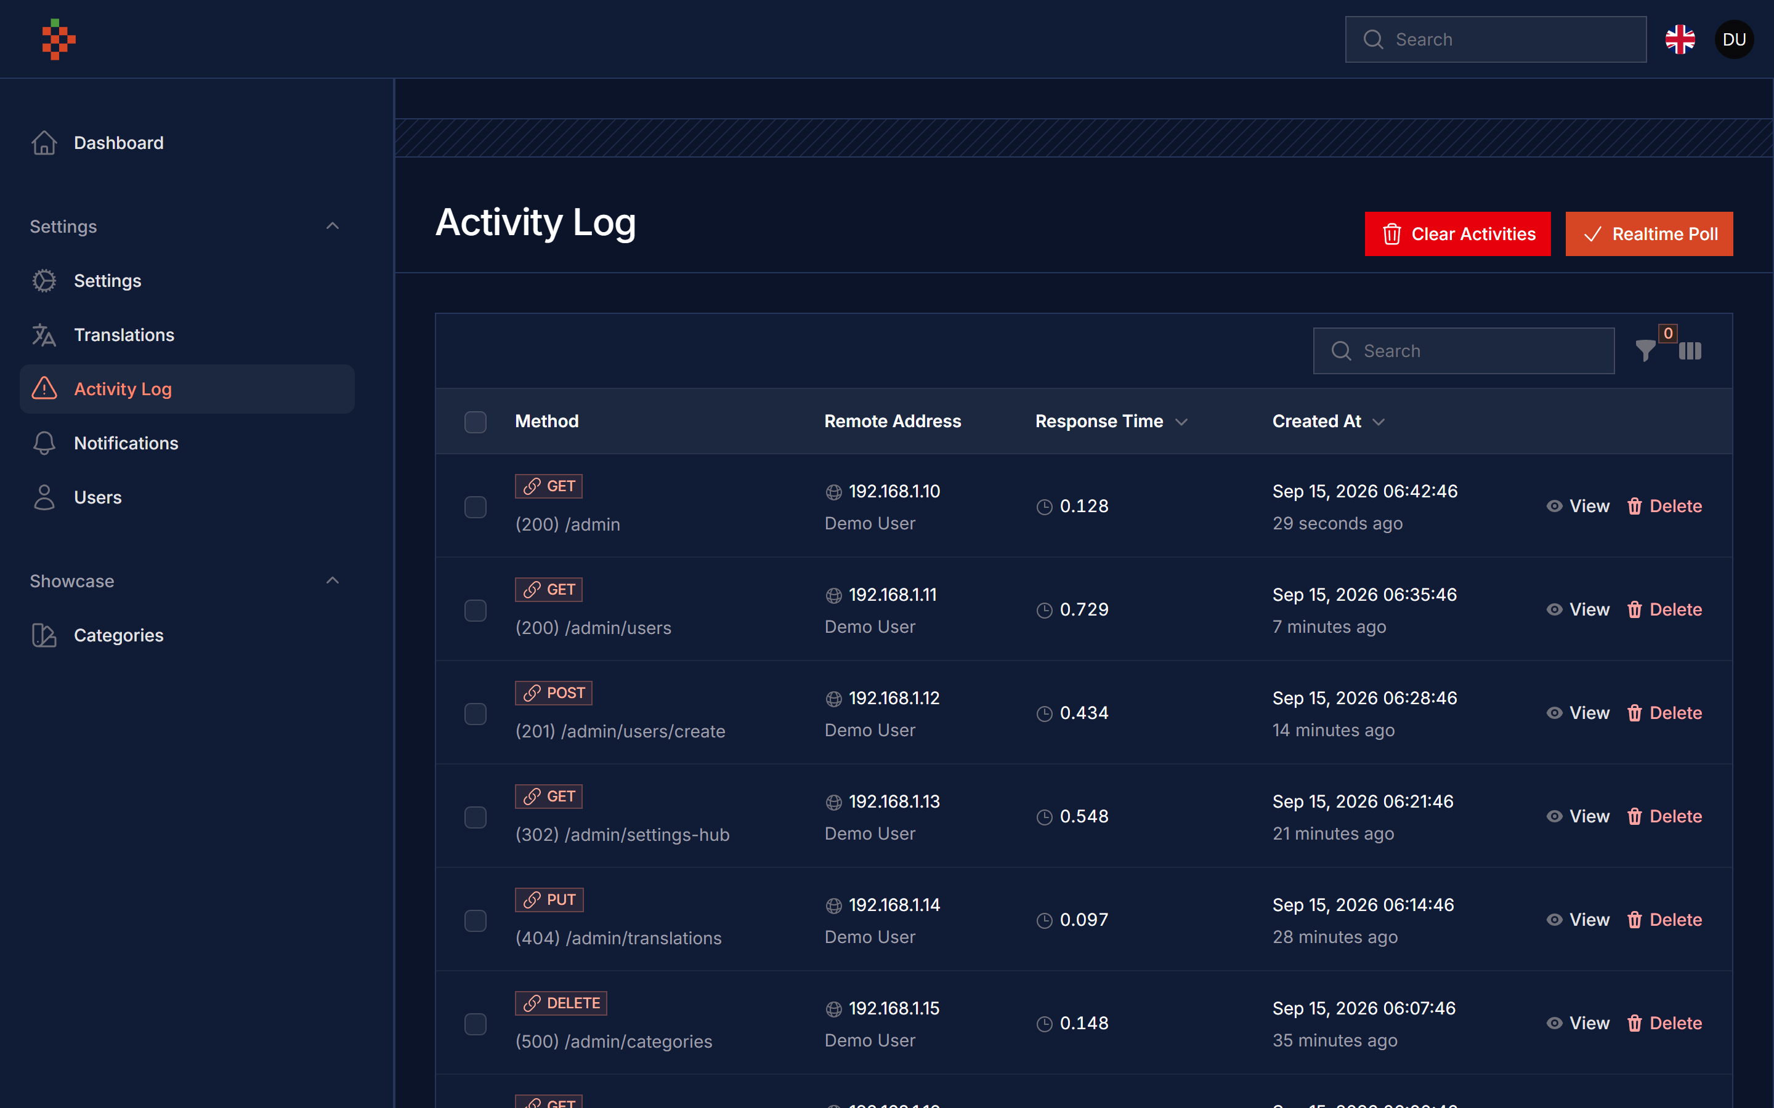Check the row for /admin/settings-hub
Screen dimensions: 1774x1108
point(475,817)
